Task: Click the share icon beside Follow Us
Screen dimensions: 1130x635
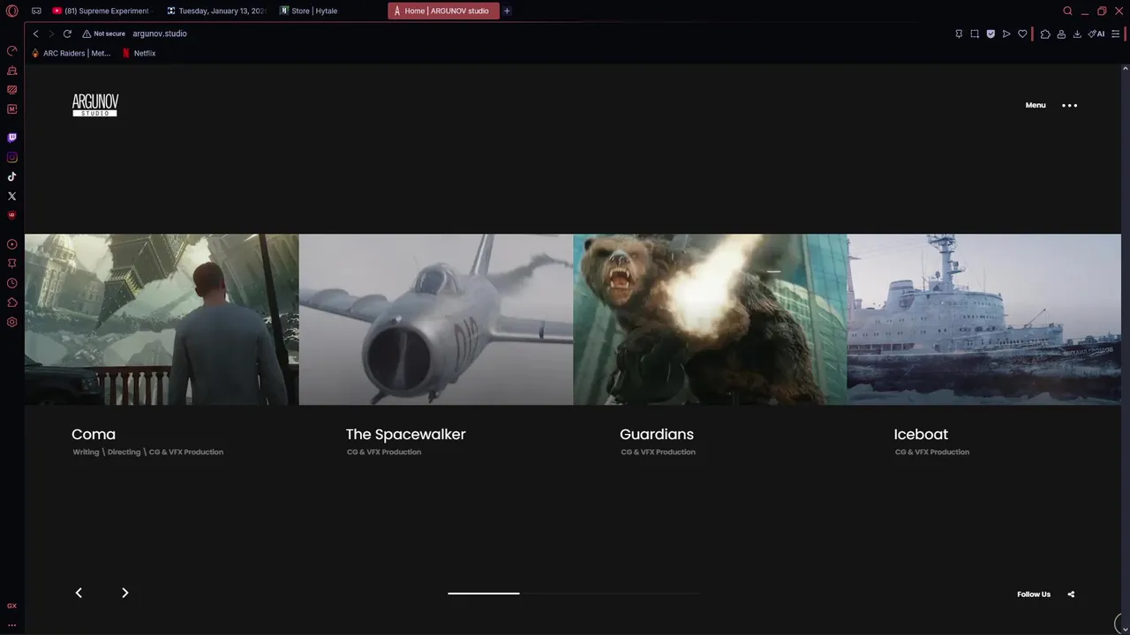Action: (1071, 594)
